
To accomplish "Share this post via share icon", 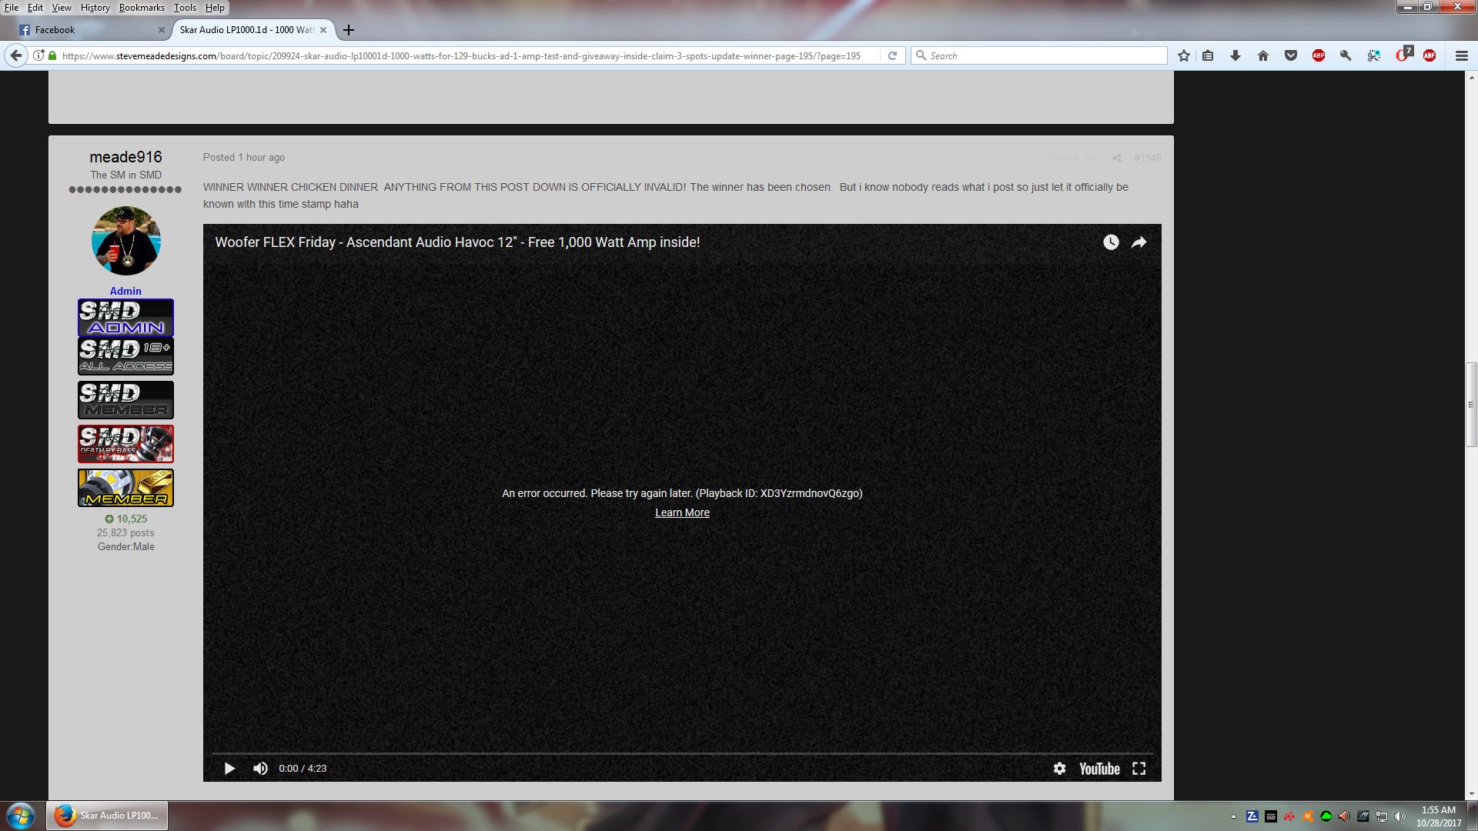I will (x=1117, y=158).
